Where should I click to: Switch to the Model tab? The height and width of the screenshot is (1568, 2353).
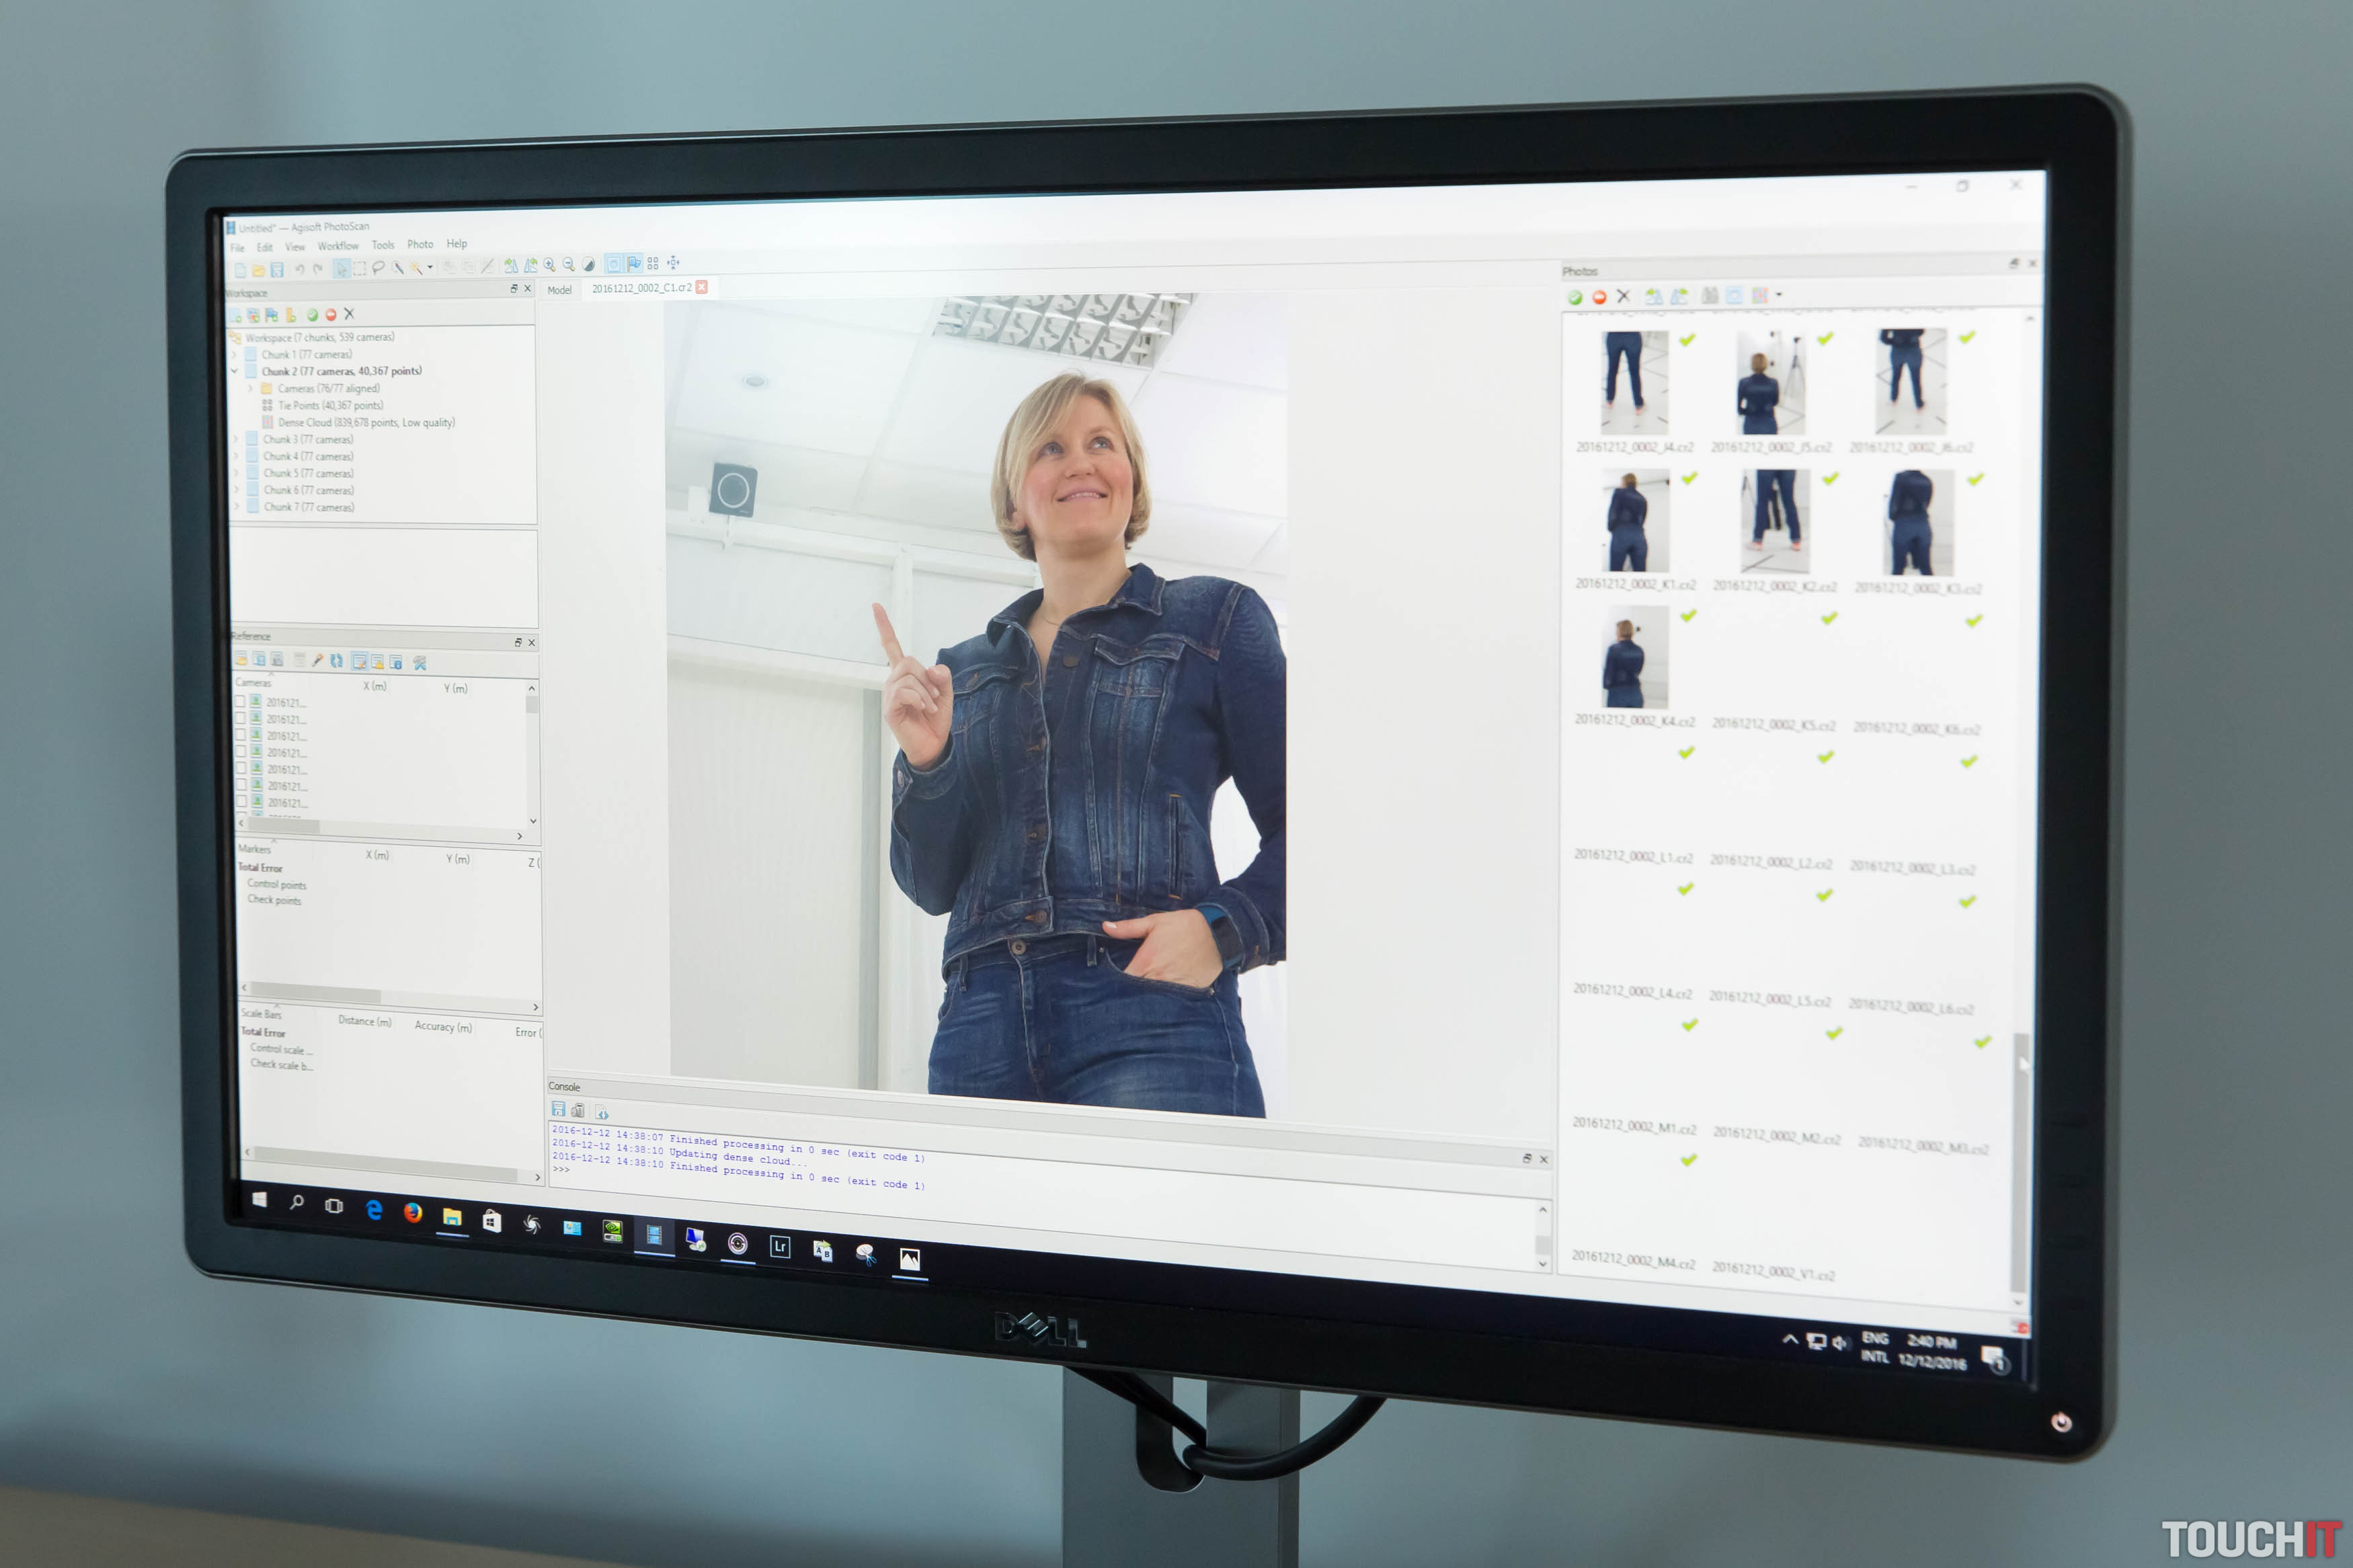pos(559,290)
